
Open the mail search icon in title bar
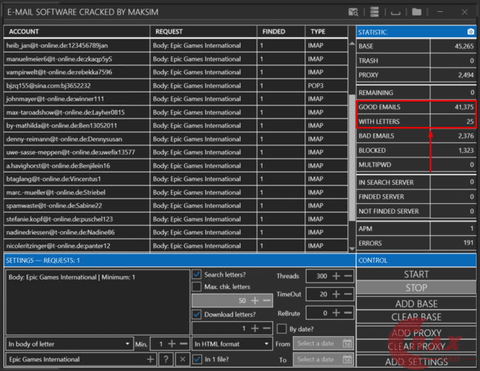(353, 13)
